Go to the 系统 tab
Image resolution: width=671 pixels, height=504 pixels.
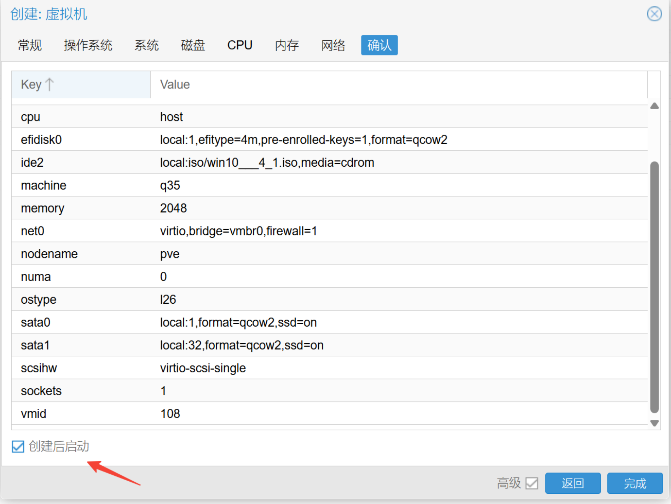coord(146,45)
